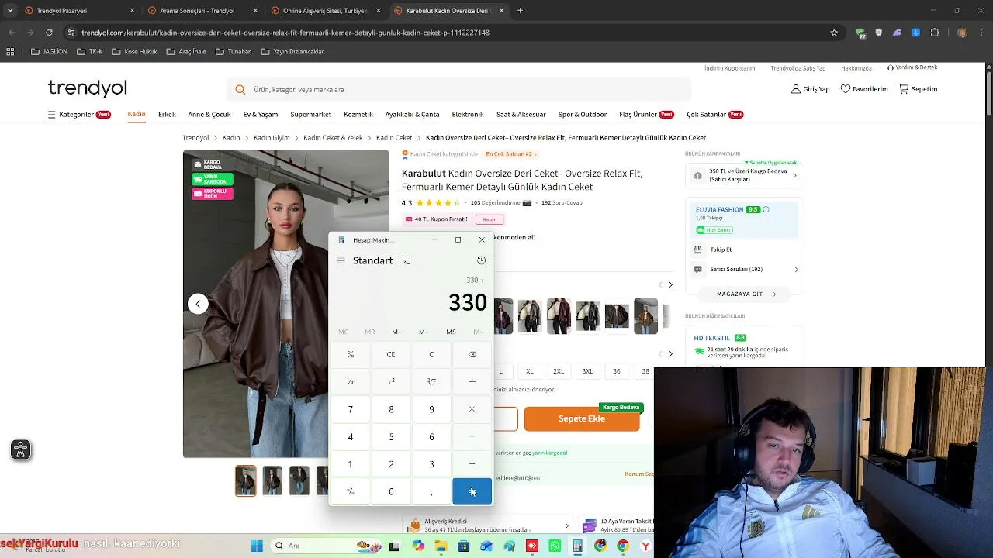Select the Erkek category tab

tap(167, 115)
